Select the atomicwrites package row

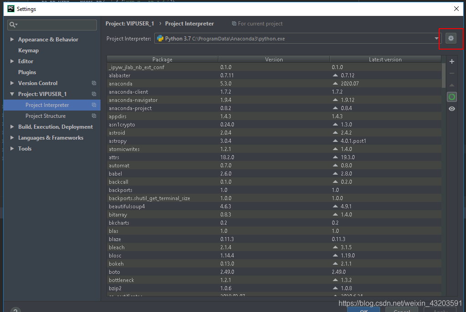pyautogui.click(x=274, y=149)
